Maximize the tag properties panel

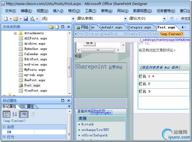pyautogui.click(x=63, y=100)
